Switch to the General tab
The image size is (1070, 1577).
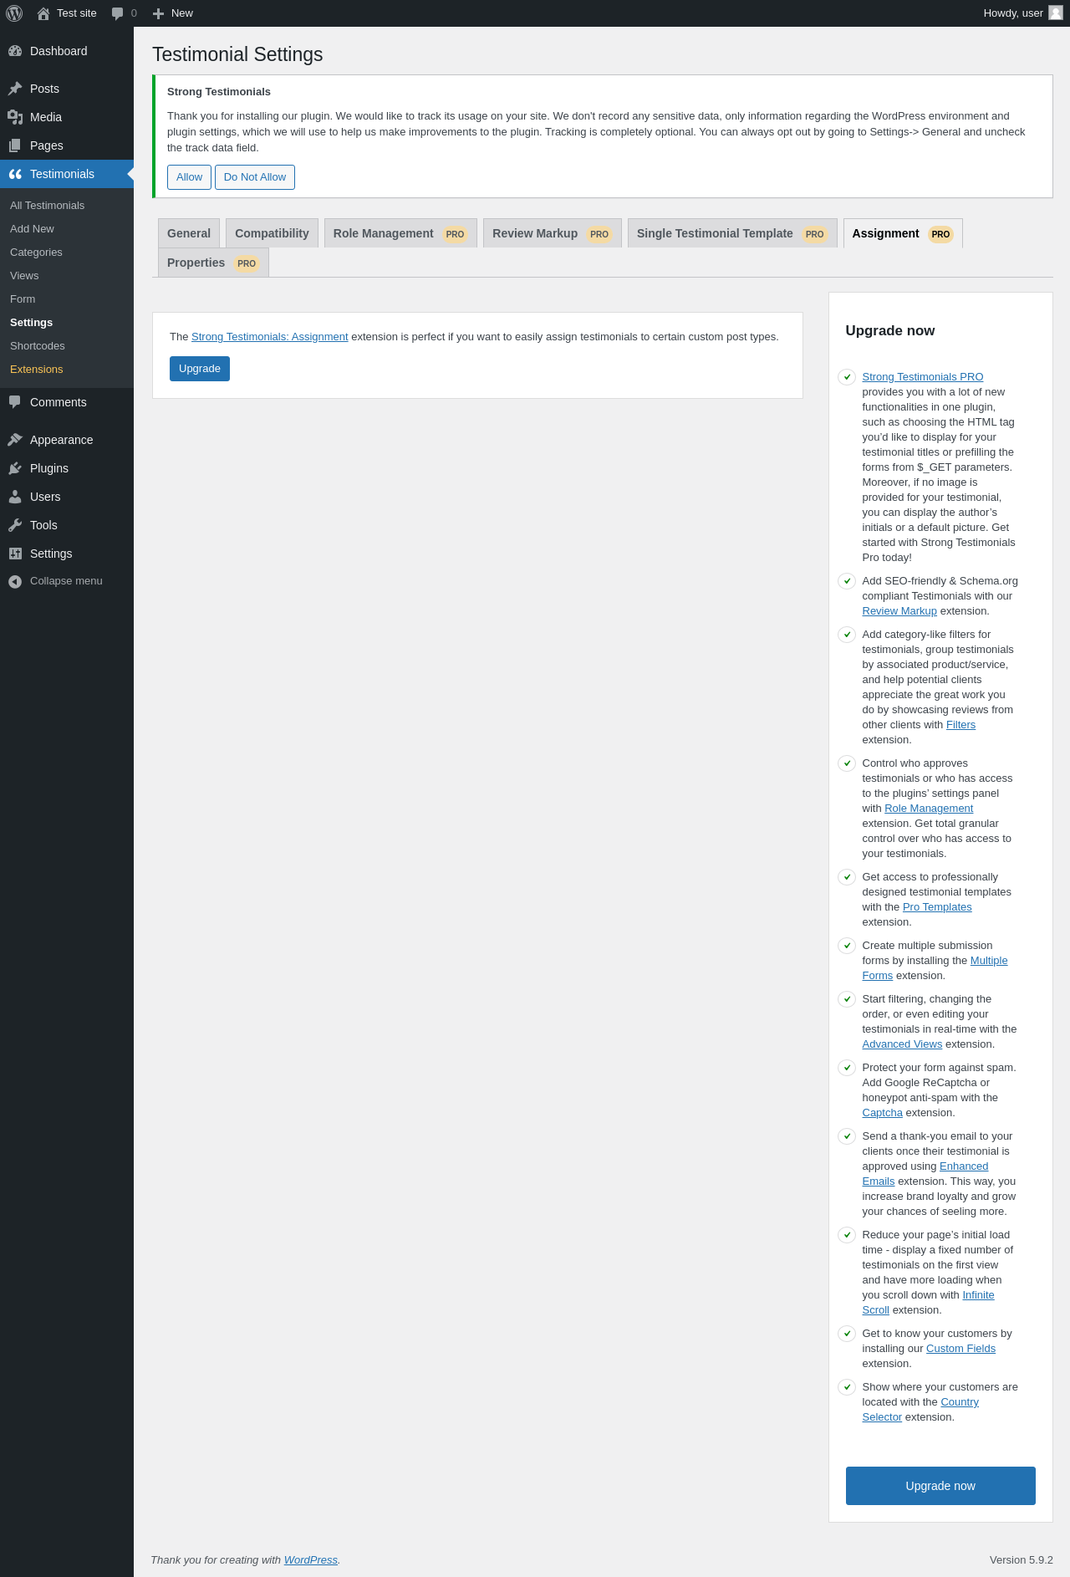[x=189, y=233]
